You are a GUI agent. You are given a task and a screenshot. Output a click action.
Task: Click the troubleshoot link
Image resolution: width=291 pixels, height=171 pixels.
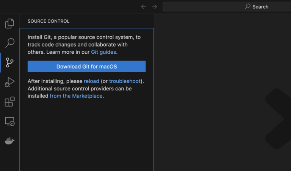point(125,81)
